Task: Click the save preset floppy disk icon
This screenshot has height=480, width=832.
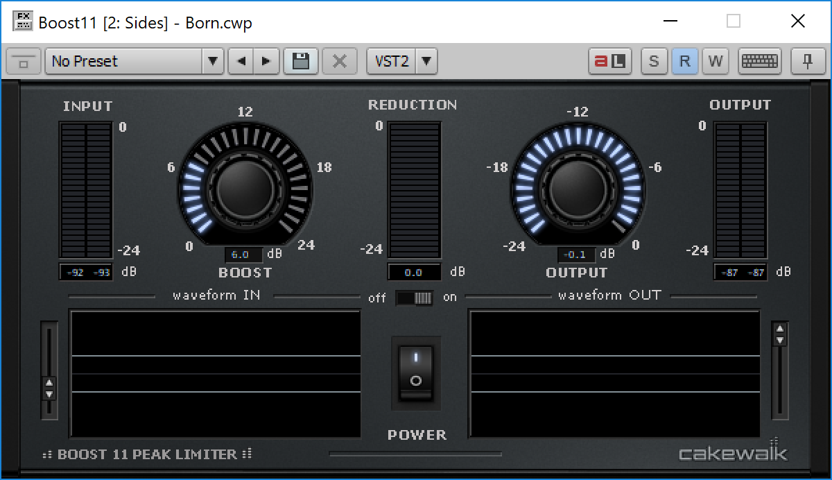Action: point(301,61)
